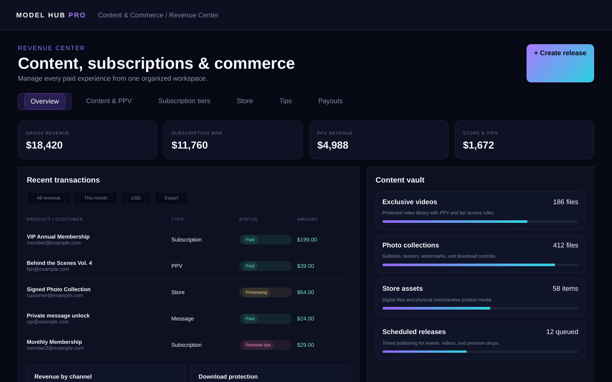Click the MODEL HUB PRO logo
This screenshot has width=612, height=382.
[51, 15]
